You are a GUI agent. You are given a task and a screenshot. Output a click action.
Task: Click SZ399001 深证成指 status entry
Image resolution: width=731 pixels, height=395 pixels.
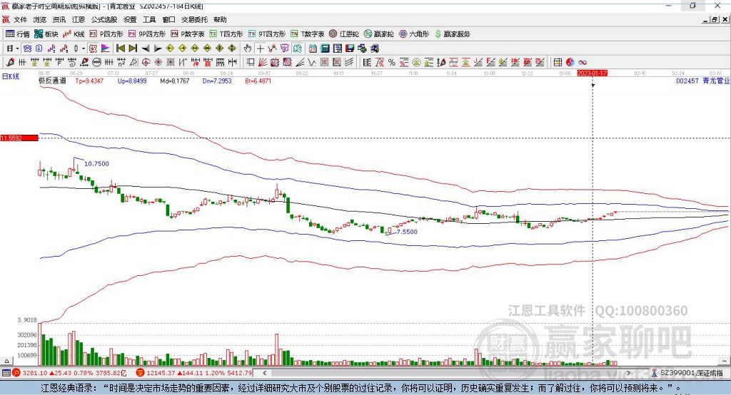(687, 373)
